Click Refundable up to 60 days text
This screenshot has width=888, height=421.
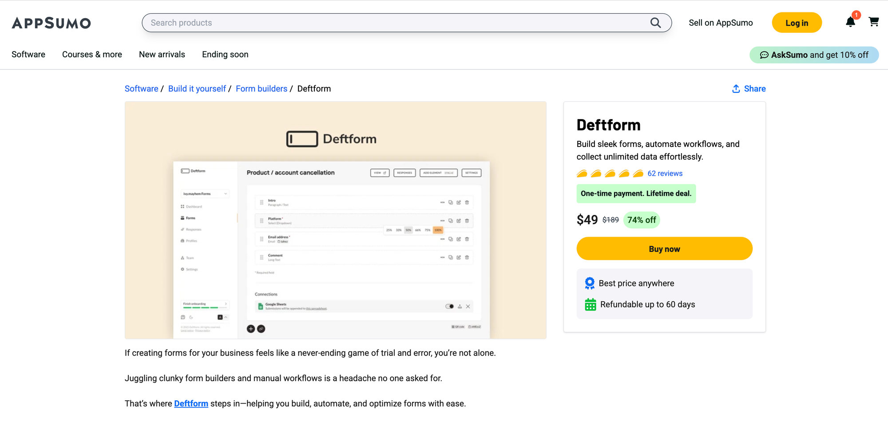click(647, 305)
